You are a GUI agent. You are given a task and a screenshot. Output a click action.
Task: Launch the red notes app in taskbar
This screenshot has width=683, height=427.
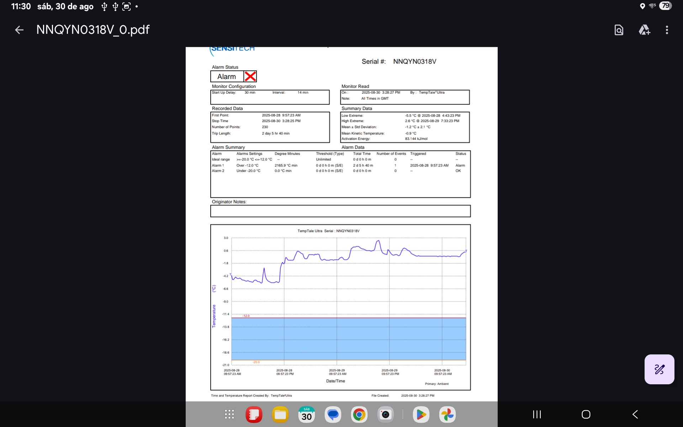(x=254, y=414)
